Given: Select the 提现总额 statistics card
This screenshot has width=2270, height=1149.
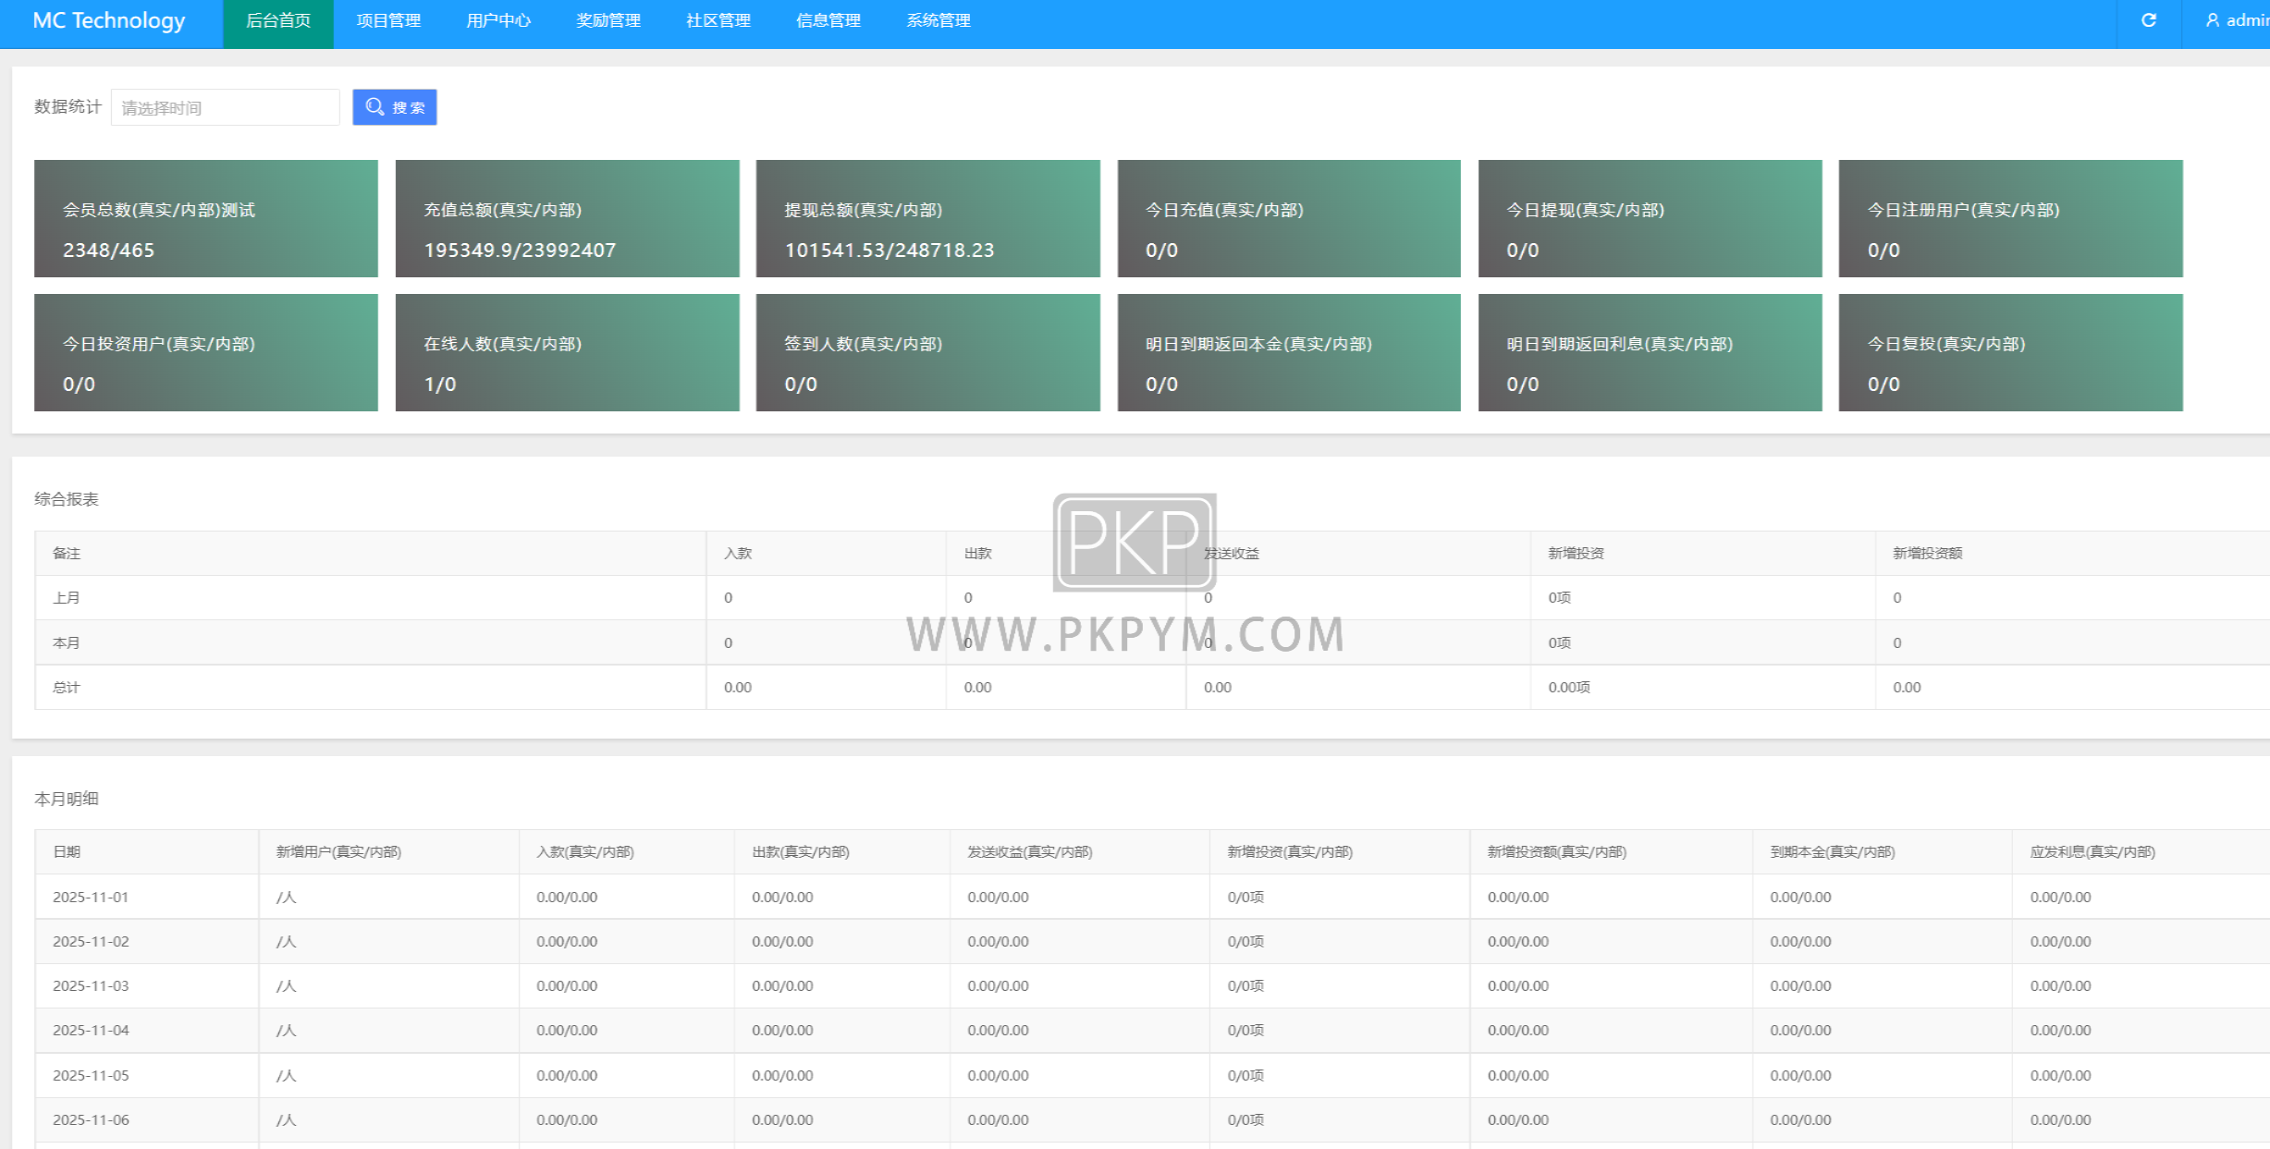Looking at the screenshot, I should click(x=928, y=219).
